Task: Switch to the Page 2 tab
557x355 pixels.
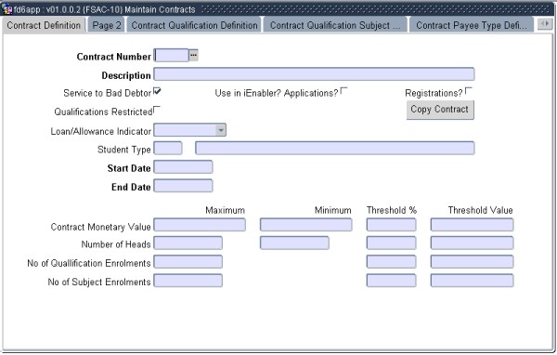Action: 106,25
